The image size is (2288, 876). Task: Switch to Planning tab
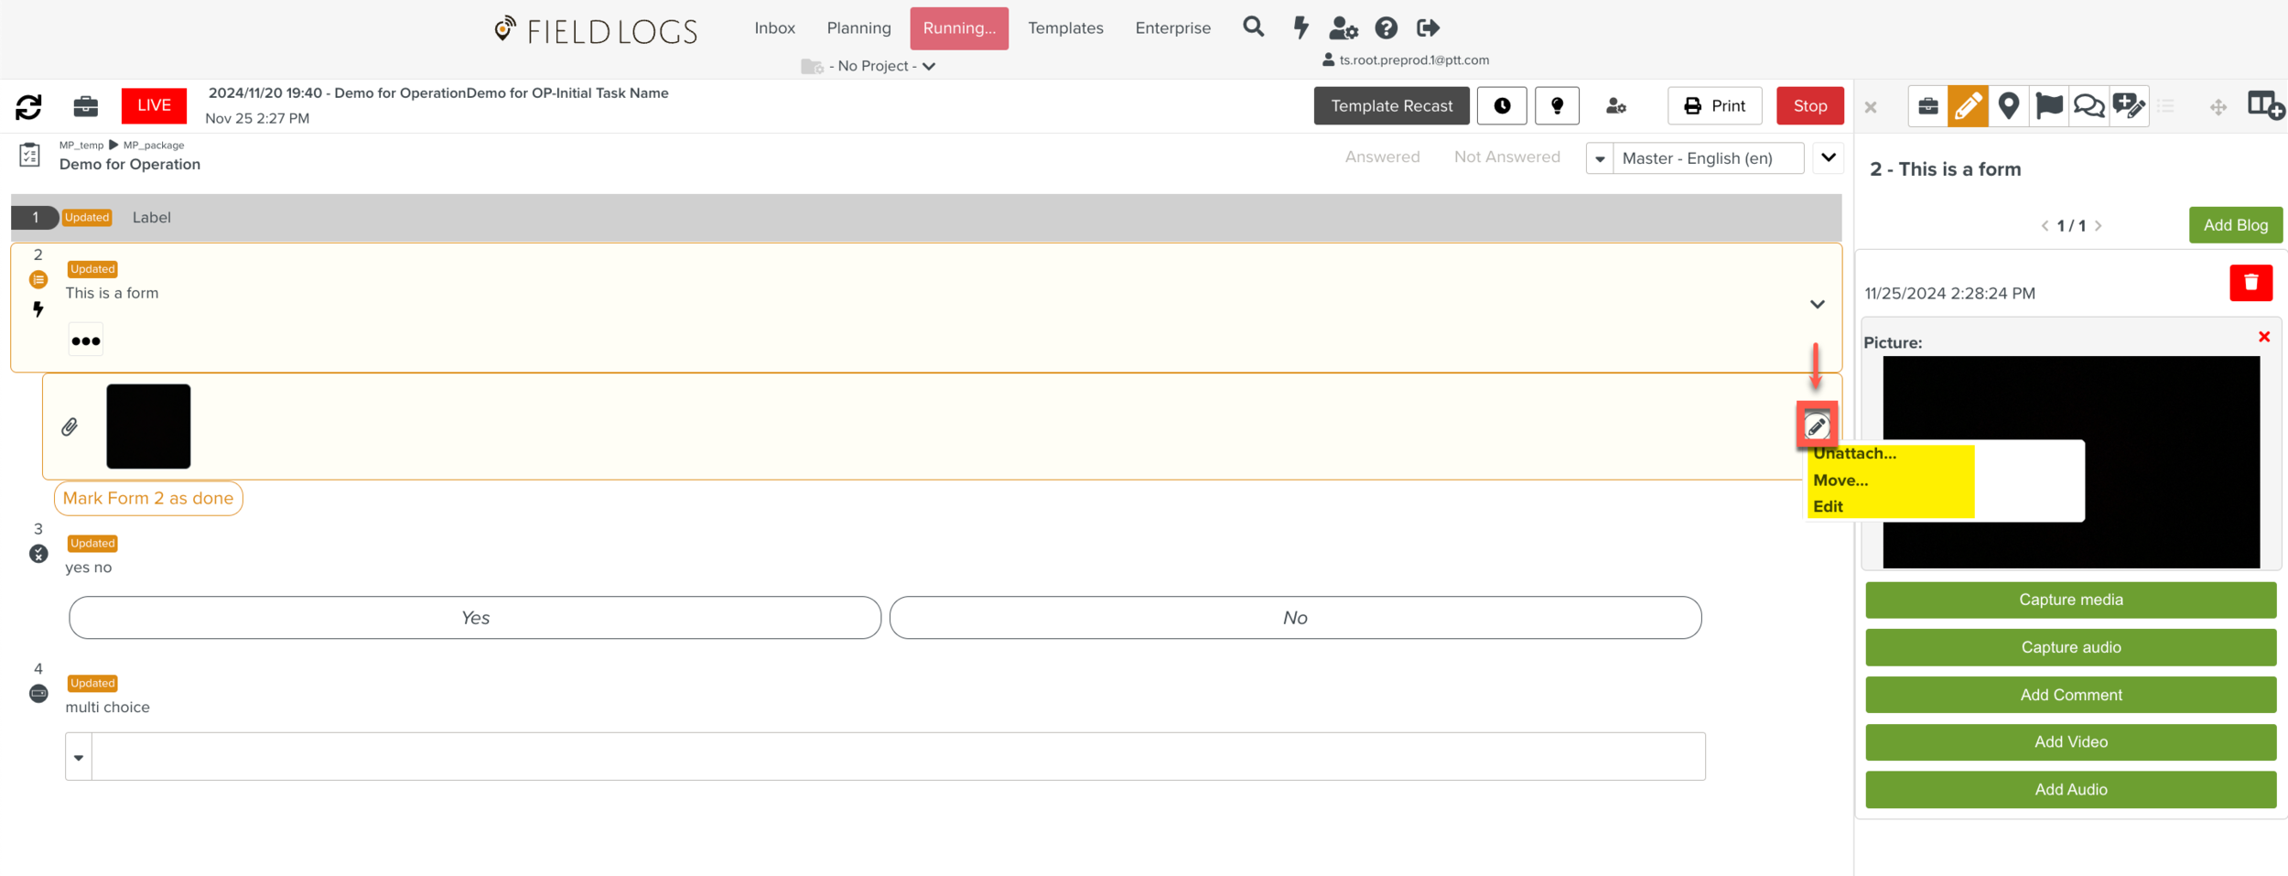(858, 28)
